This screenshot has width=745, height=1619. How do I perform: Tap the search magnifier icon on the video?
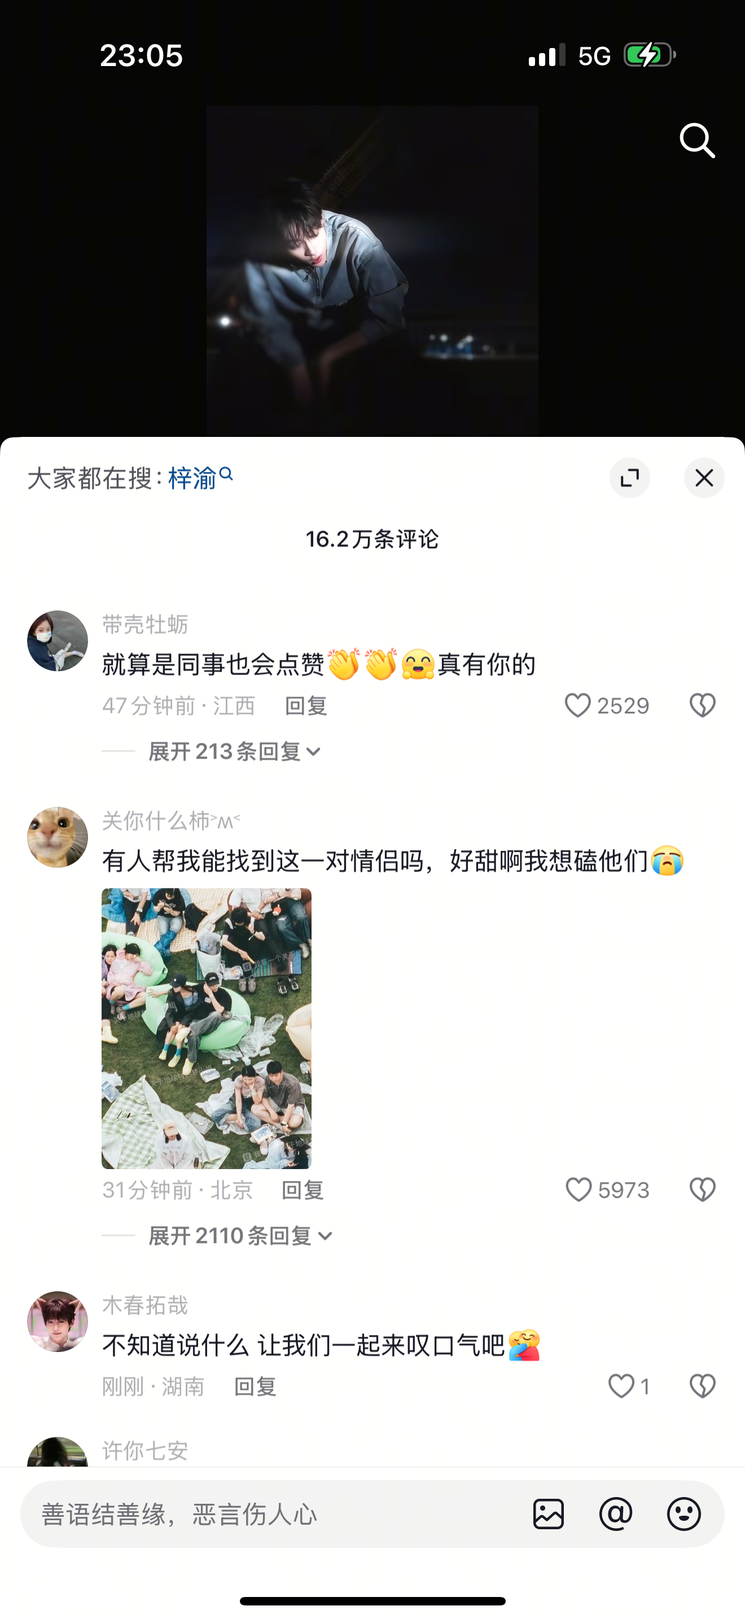click(x=697, y=140)
